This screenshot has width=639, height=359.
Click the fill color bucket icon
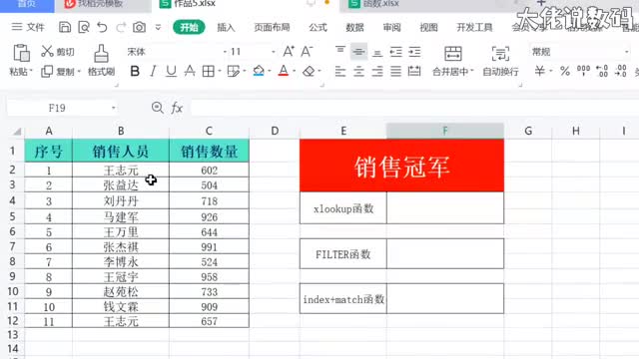(x=259, y=71)
